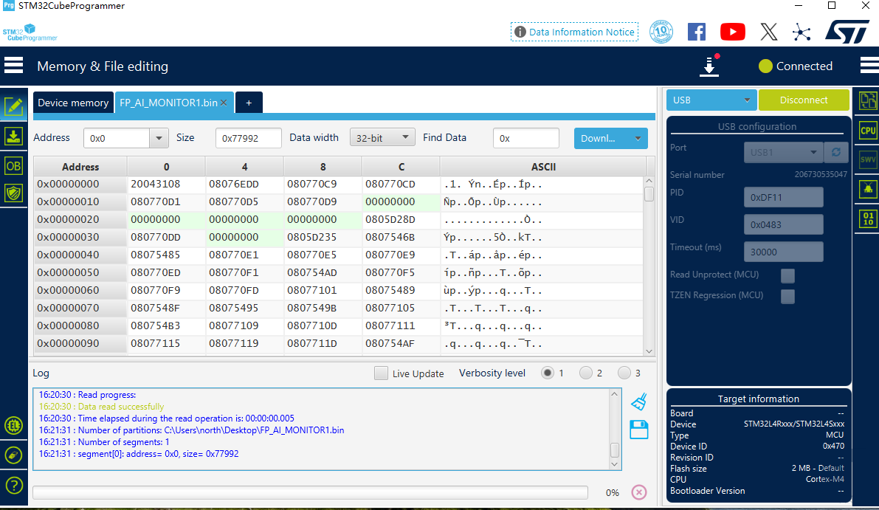Expand the Address field dropdown arrow

coord(159,138)
